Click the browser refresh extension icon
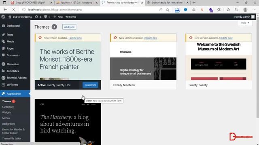This screenshot has height=145, width=259. point(219,10)
